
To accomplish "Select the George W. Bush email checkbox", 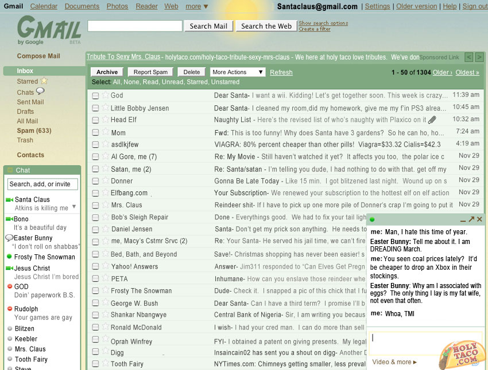I will tap(95, 302).
